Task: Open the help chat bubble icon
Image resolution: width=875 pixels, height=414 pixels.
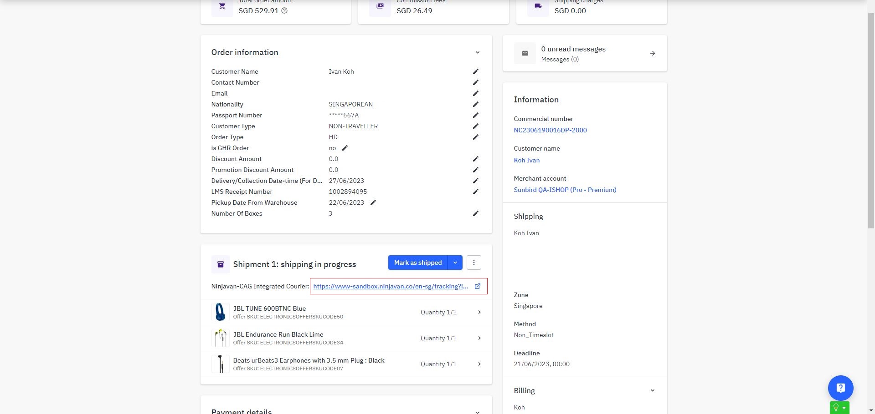Action: pos(840,388)
